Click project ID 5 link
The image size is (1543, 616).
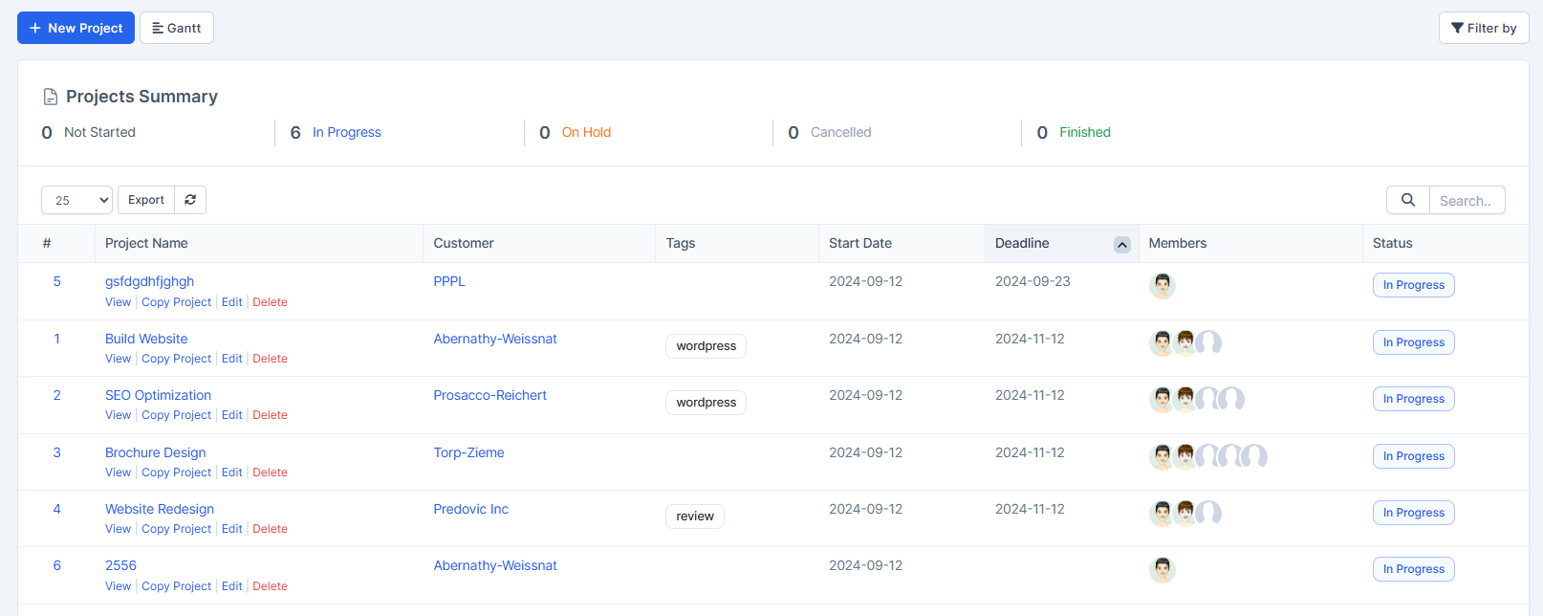pyautogui.click(x=57, y=281)
